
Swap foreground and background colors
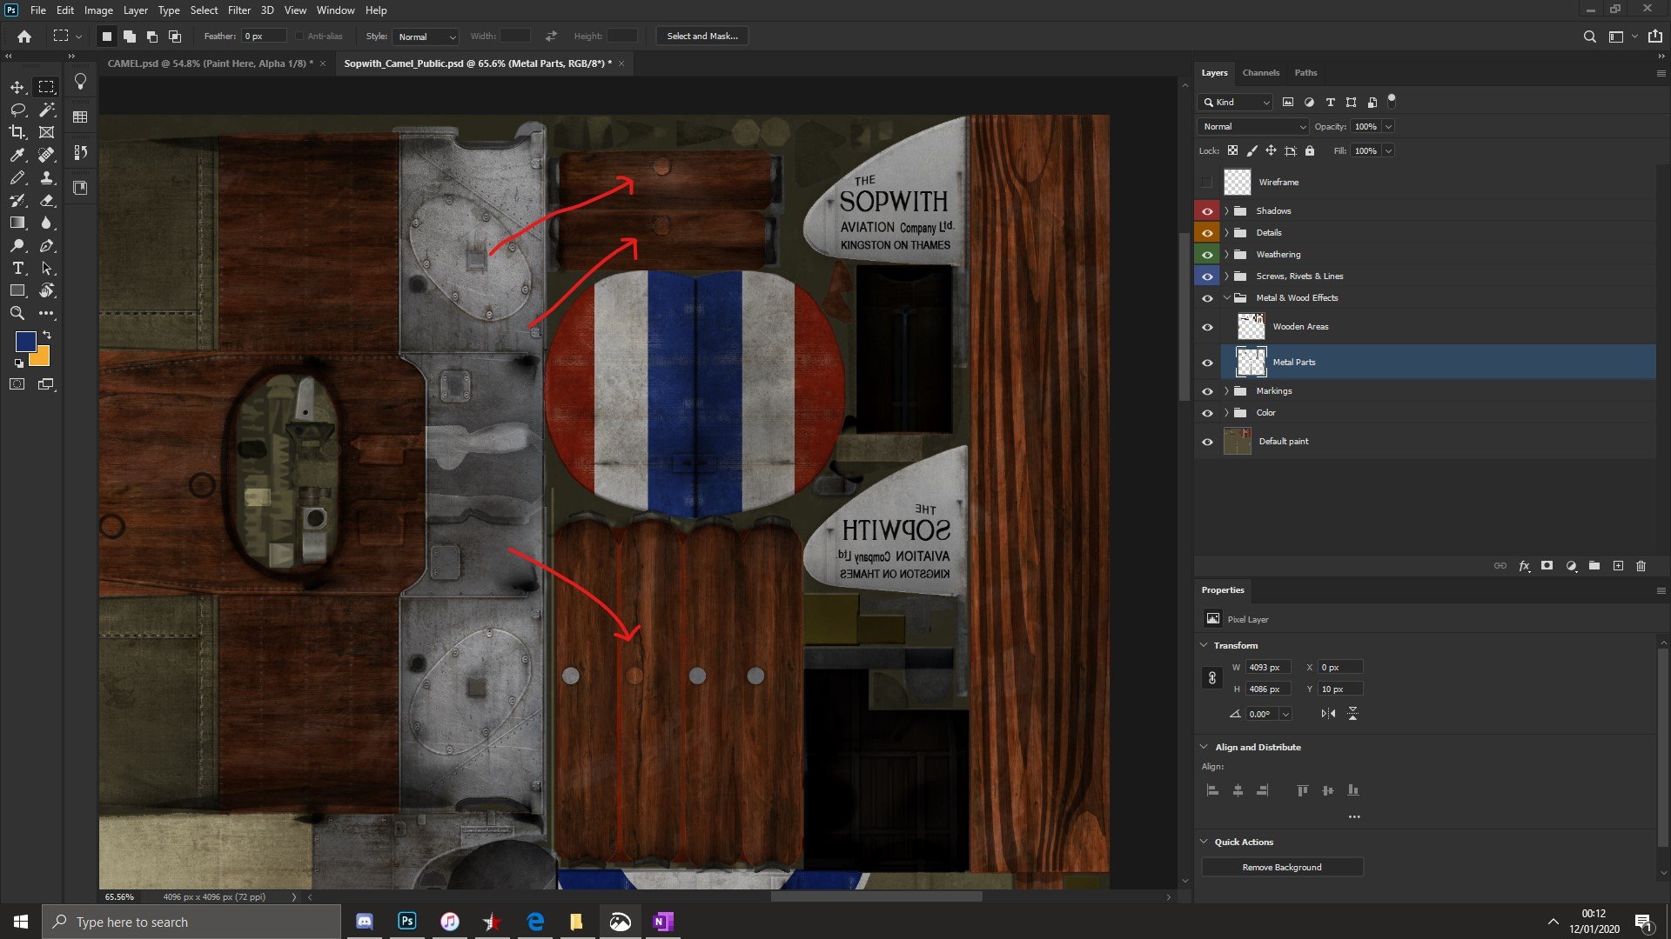tap(47, 335)
